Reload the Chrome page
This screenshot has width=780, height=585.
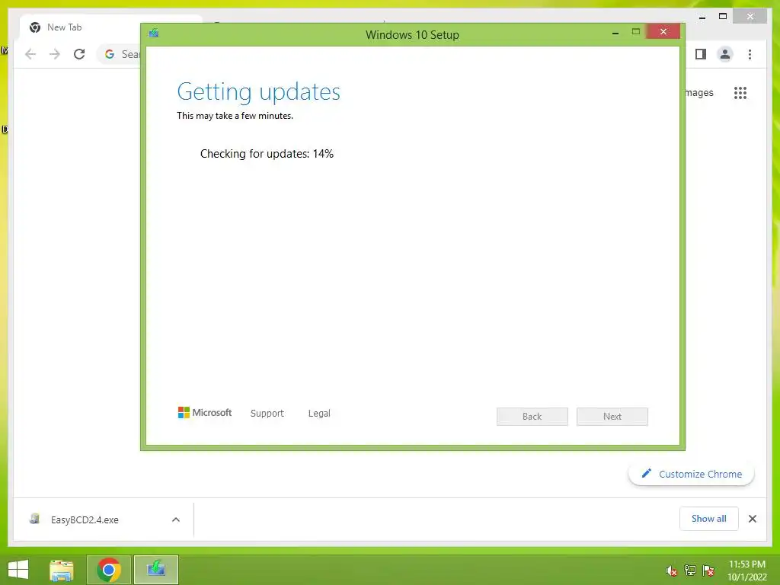pos(79,54)
